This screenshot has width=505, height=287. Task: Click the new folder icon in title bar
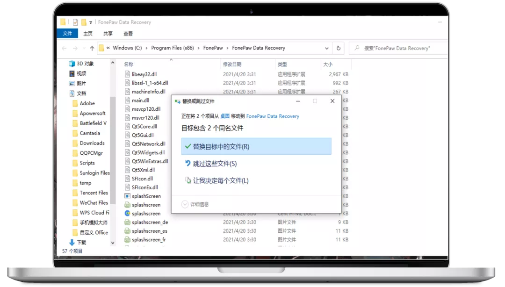tap(84, 22)
